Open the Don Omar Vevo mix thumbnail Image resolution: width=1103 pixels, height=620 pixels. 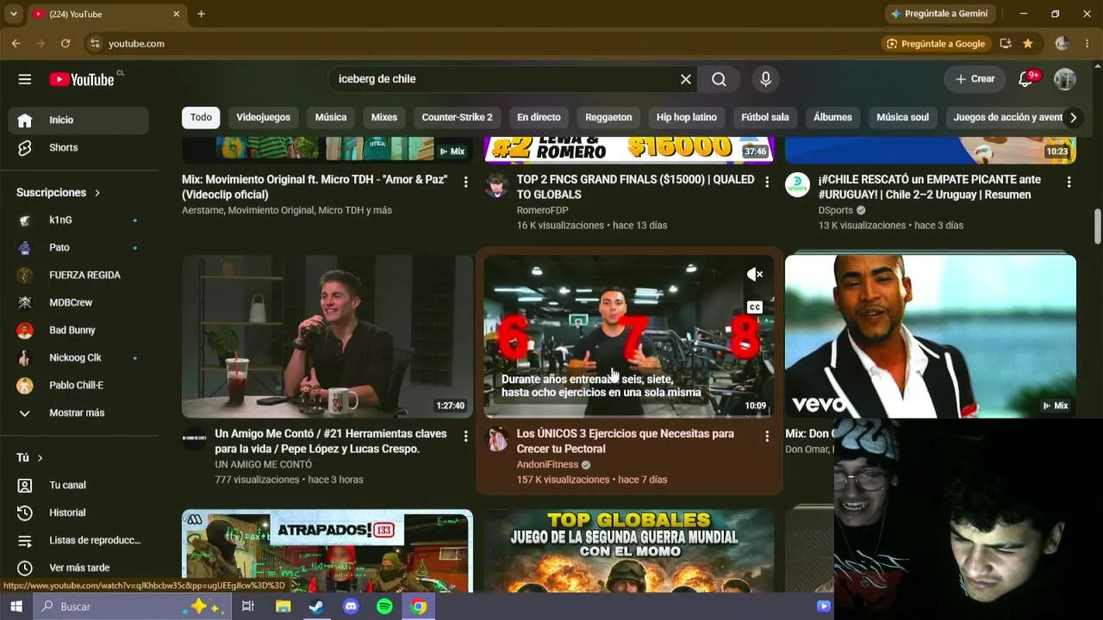click(x=931, y=337)
